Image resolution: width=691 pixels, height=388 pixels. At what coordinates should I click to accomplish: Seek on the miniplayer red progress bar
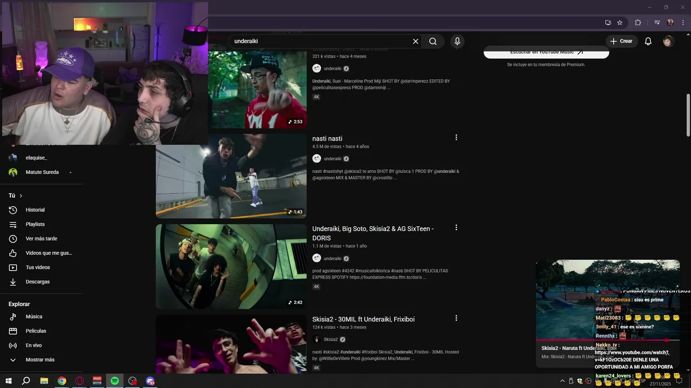click(x=607, y=340)
